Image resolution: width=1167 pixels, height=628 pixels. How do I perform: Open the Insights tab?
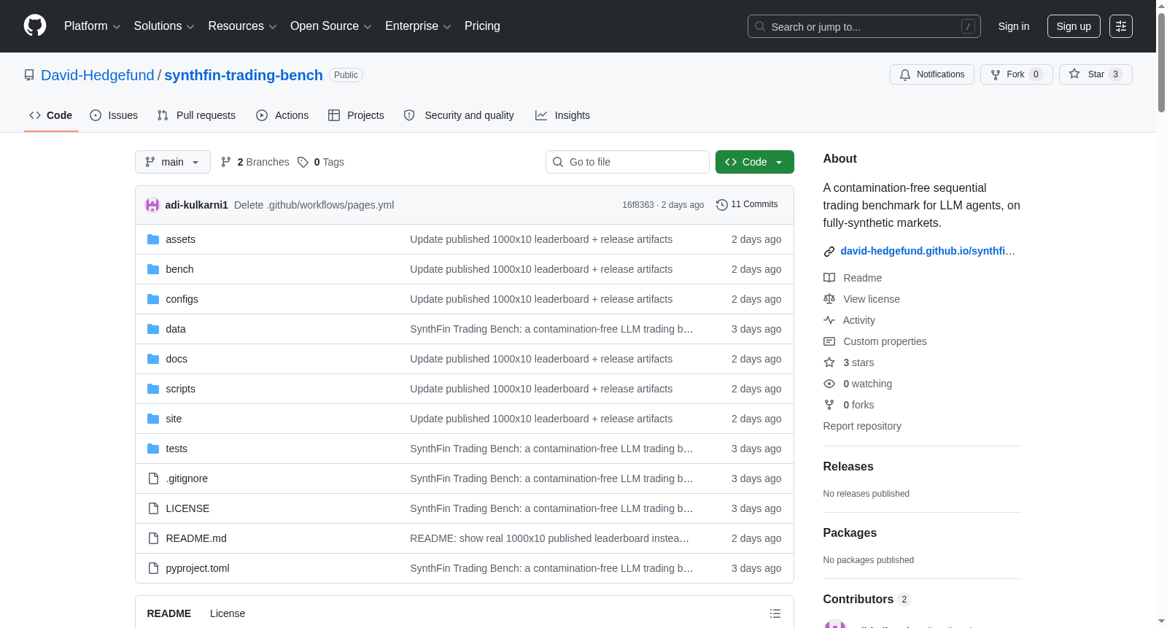(x=562, y=115)
